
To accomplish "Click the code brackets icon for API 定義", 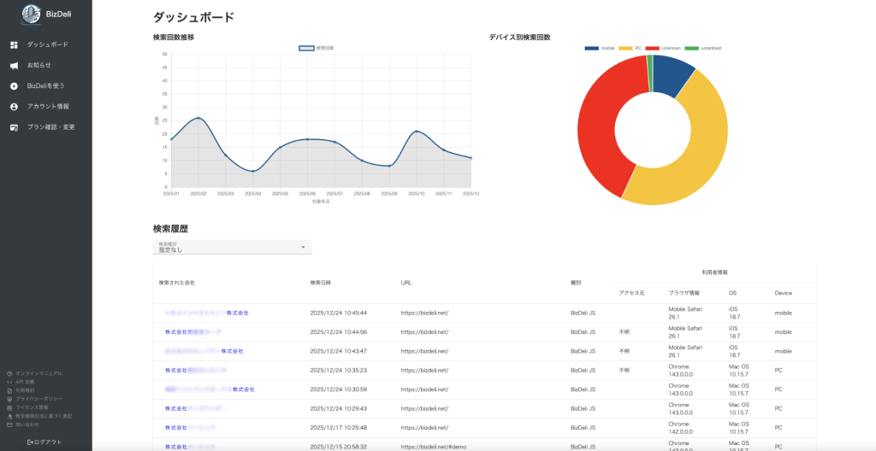I will [9, 382].
